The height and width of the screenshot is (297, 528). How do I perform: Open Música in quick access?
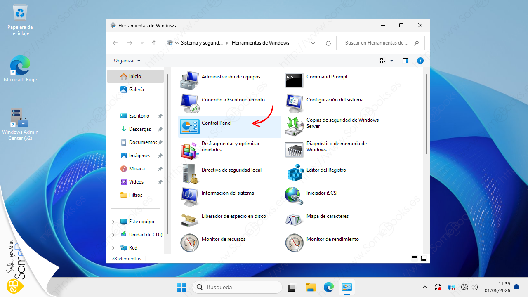pos(137,169)
